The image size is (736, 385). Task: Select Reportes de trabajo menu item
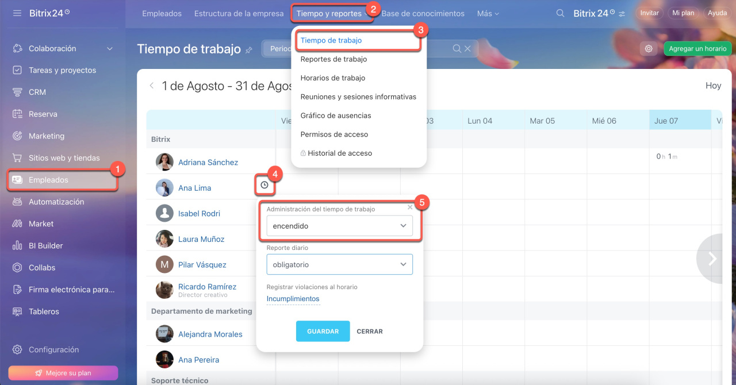click(333, 59)
